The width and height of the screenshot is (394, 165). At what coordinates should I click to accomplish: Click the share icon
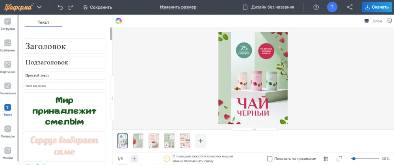[x=349, y=7]
